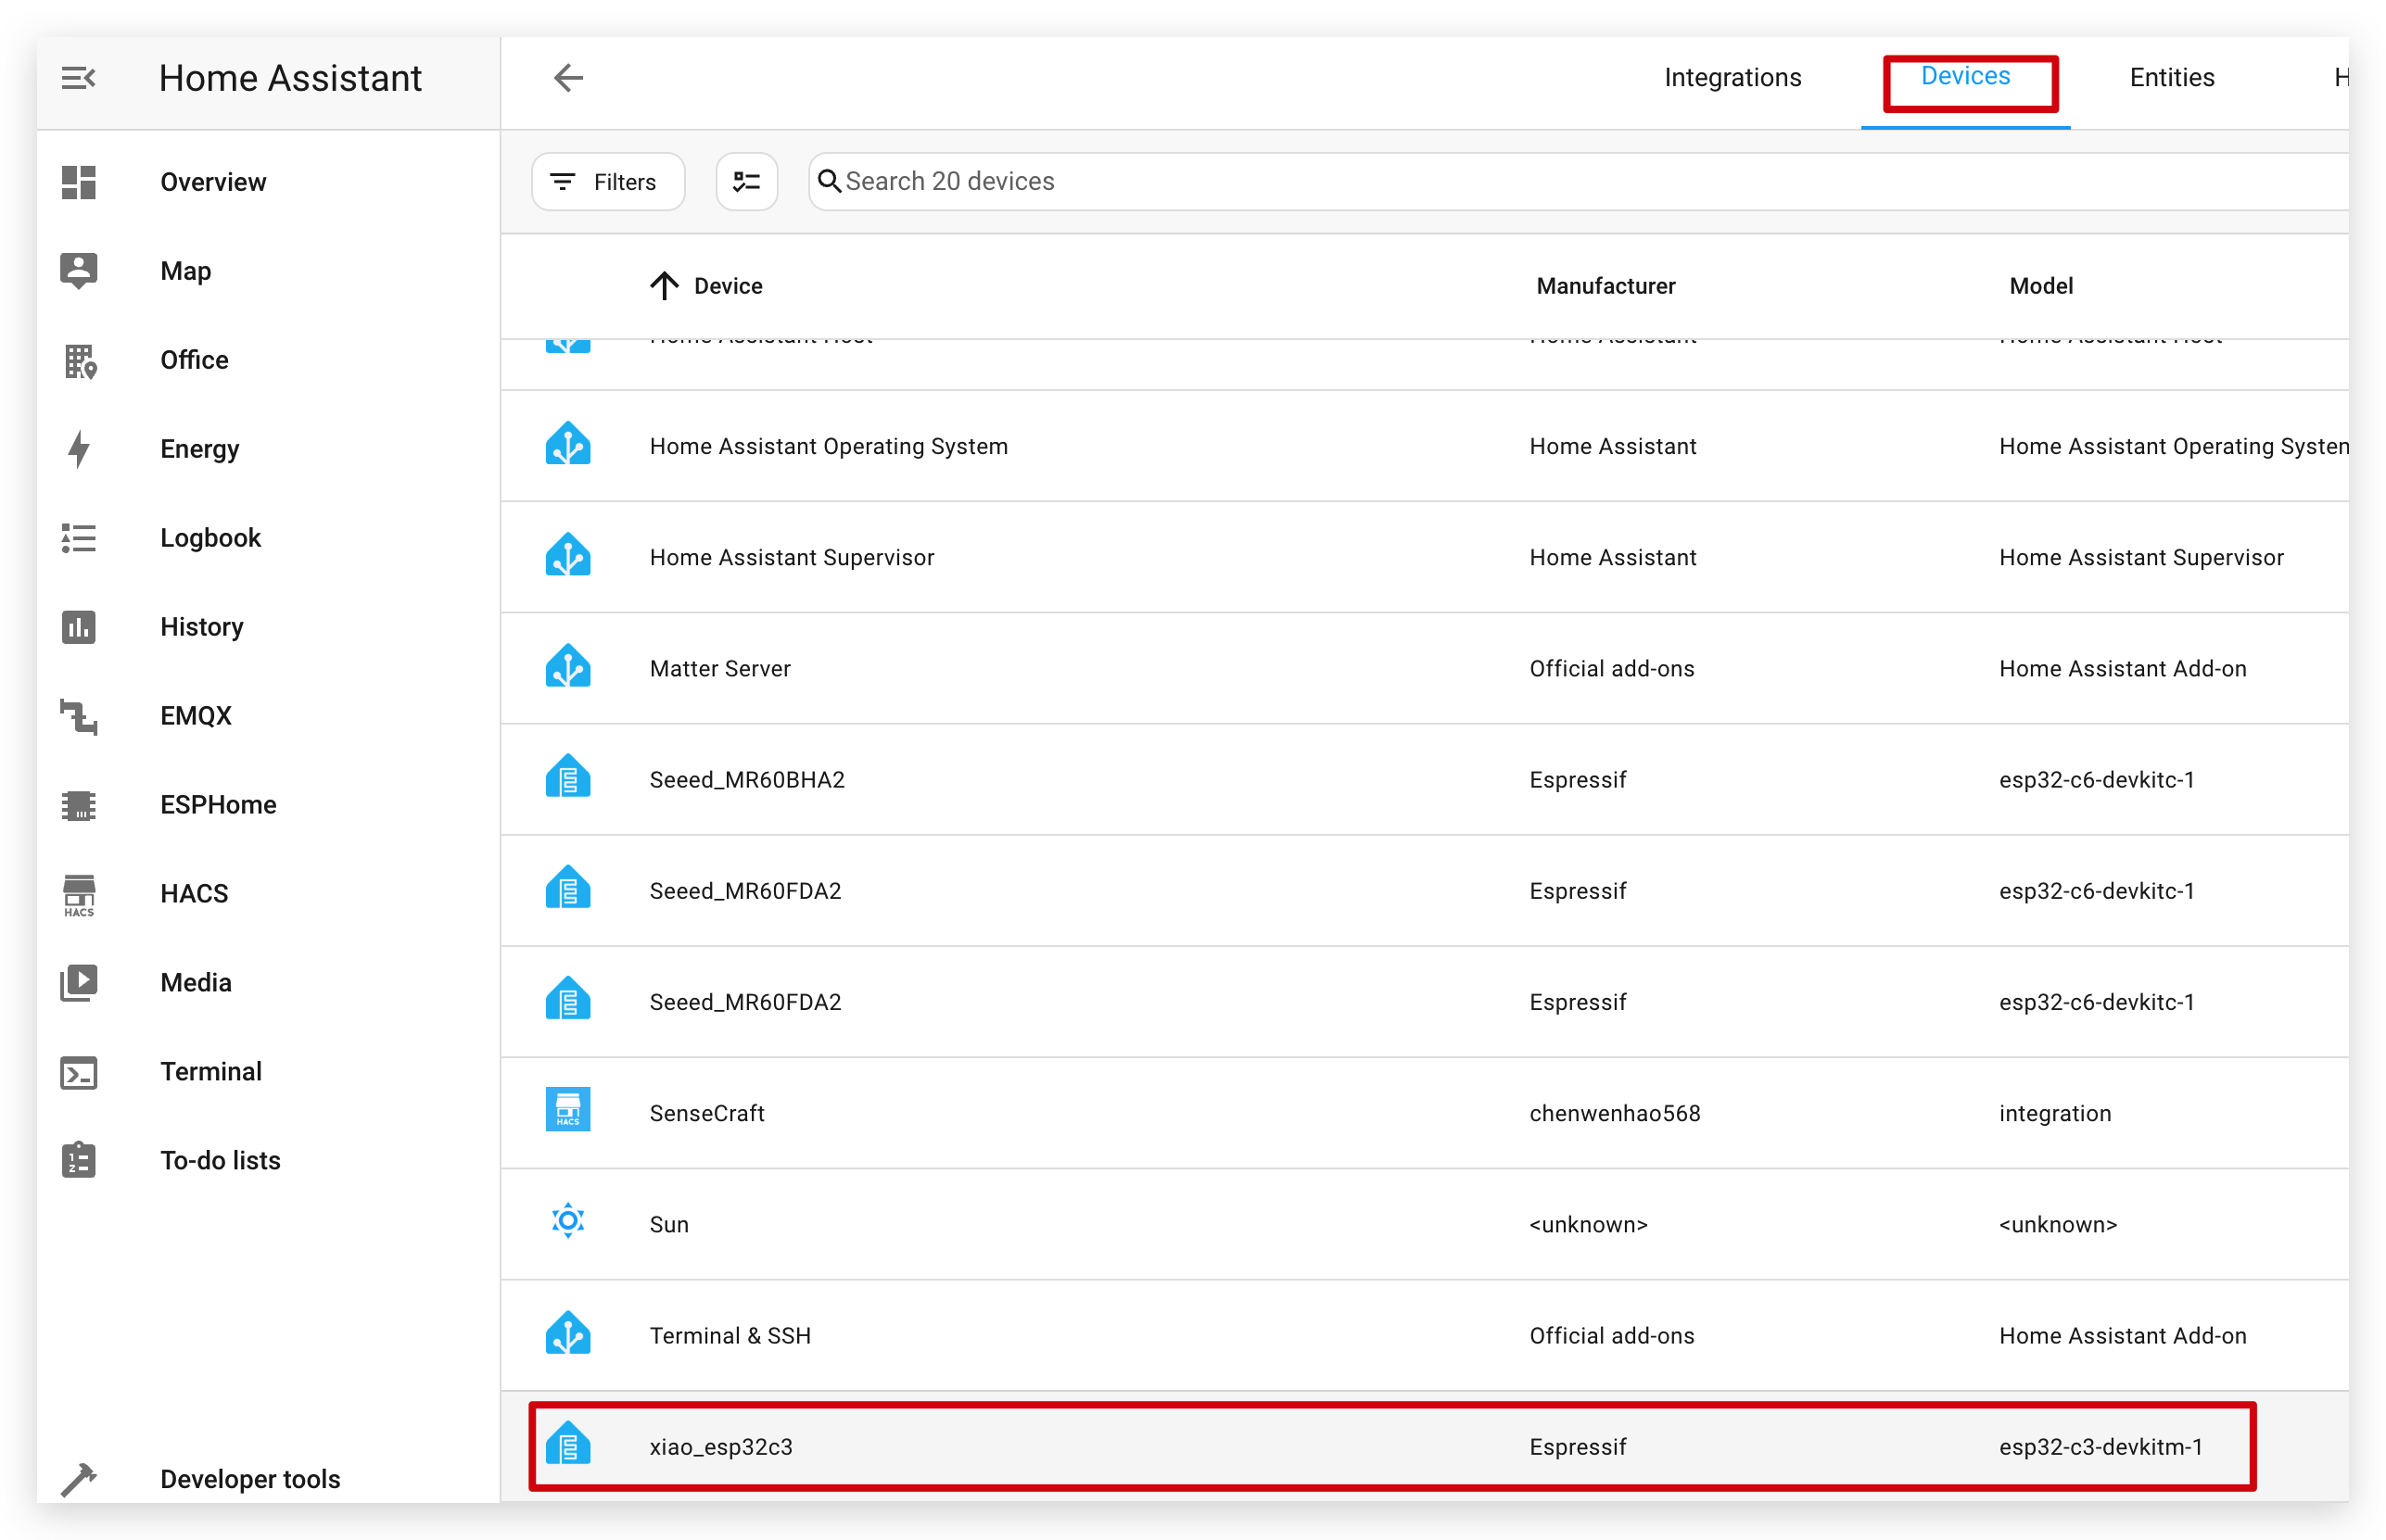
Task: Switch to the Devices tab
Action: click(1965, 77)
